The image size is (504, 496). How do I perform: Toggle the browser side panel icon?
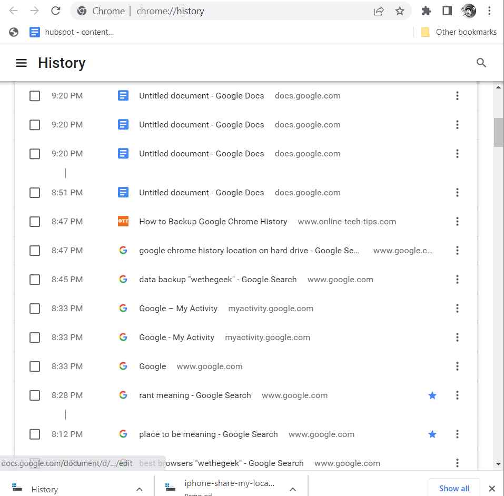[447, 11]
